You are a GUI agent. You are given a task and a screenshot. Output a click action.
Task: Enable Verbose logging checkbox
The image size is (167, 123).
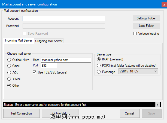[135, 34]
